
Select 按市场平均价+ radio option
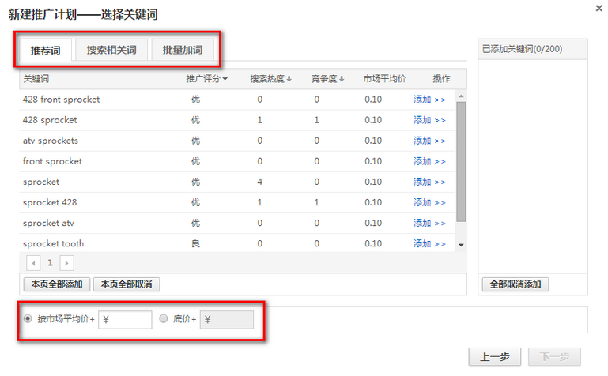pyautogui.click(x=28, y=319)
